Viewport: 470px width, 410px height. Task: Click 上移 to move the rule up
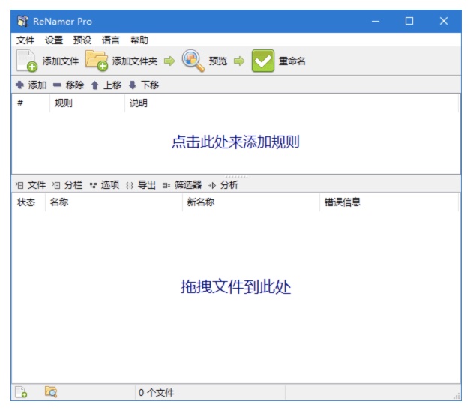click(x=112, y=85)
